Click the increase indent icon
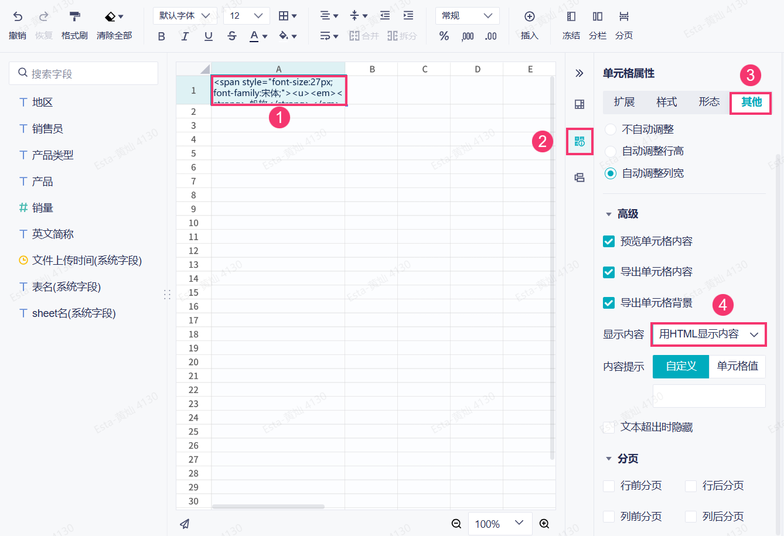The height and width of the screenshot is (536, 784). pos(408,16)
